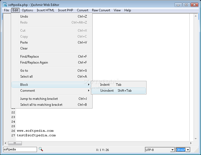This screenshot has width=201, height=155.
Task: Choose Jump to matching bracket
Action: pyautogui.click(x=52, y=99)
